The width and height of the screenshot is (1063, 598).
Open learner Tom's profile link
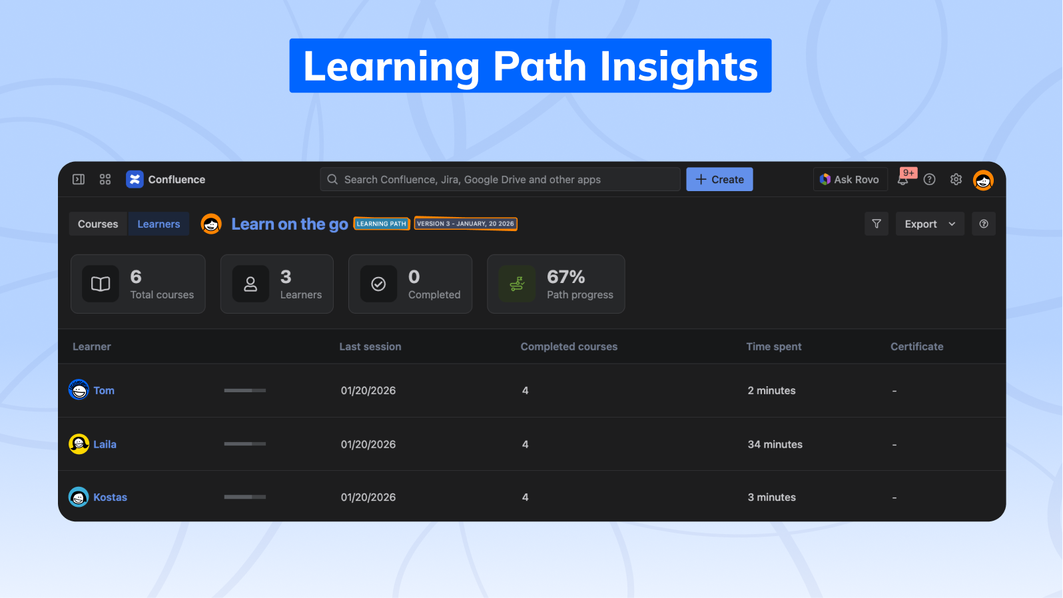(x=104, y=390)
